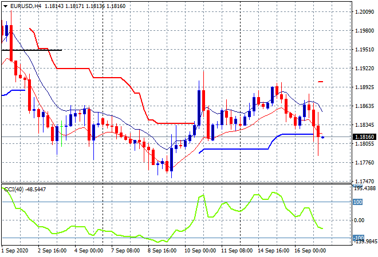Click the 1.17470 price scale label
The image size is (378, 257).
tap(365, 181)
